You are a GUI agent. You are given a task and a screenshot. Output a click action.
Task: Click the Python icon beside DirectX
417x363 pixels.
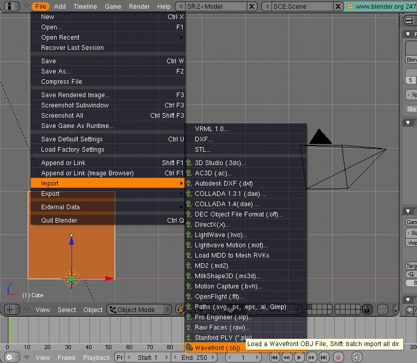click(189, 225)
